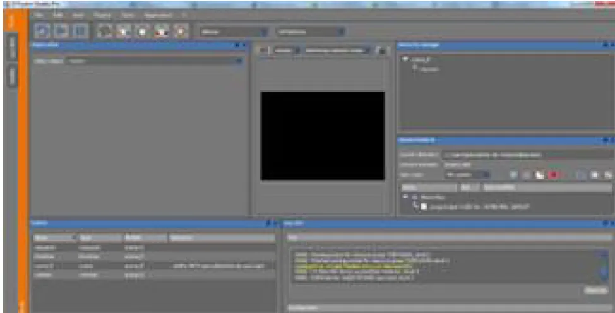
Task: Expand the collapsed bar under the log panel
Action: click(450, 309)
